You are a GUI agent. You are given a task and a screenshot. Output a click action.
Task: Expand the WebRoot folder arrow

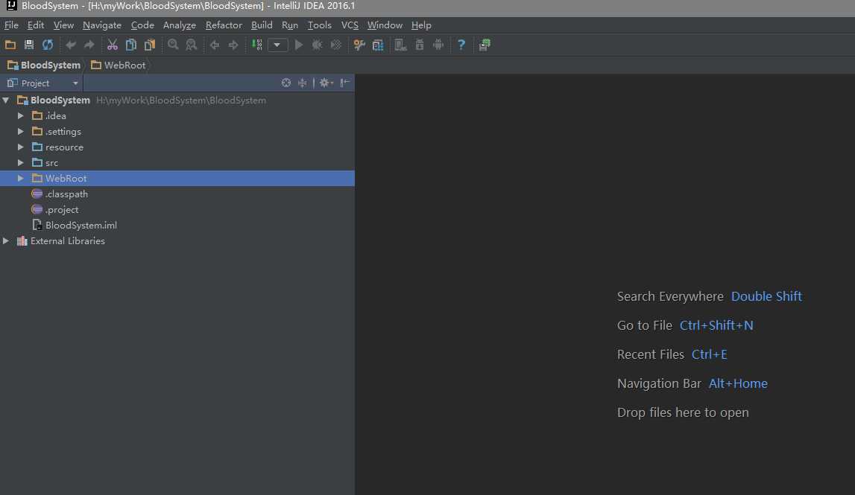point(20,178)
